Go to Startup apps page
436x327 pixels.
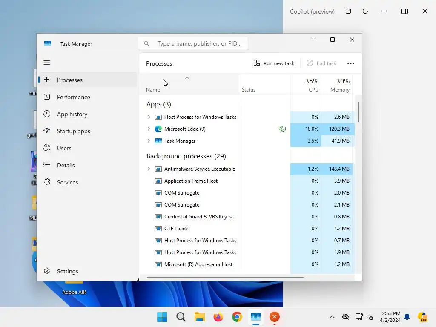[x=88, y=131]
